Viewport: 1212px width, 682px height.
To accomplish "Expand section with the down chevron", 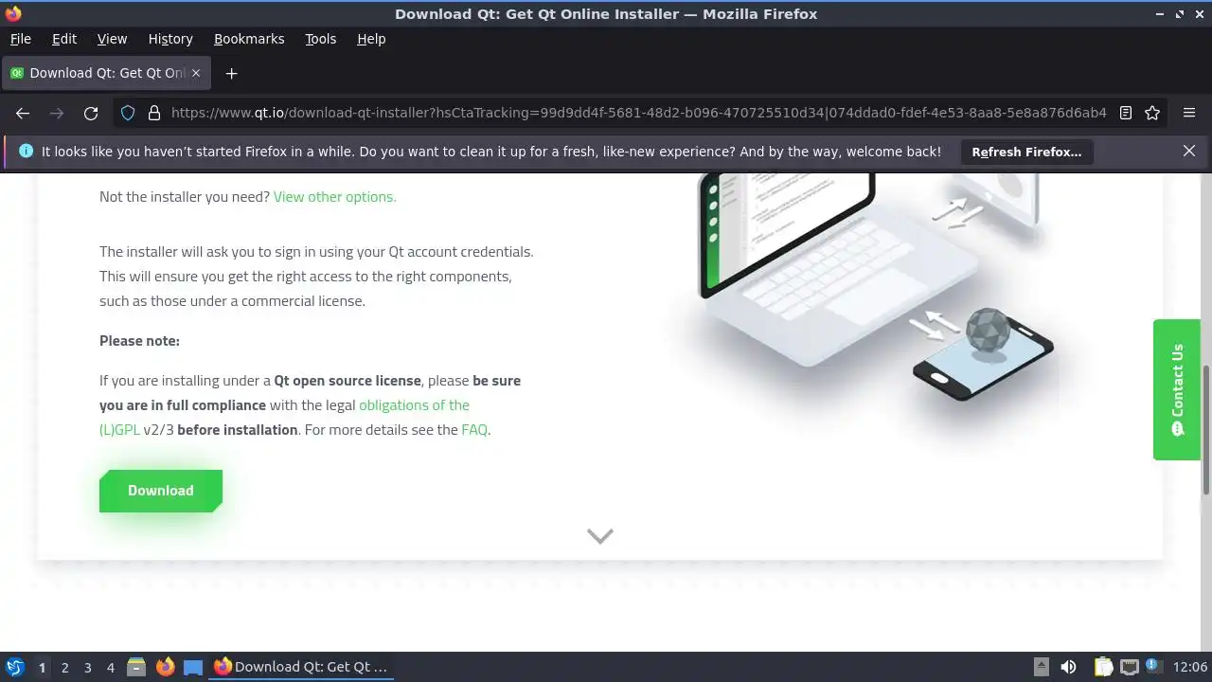I will [x=600, y=536].
